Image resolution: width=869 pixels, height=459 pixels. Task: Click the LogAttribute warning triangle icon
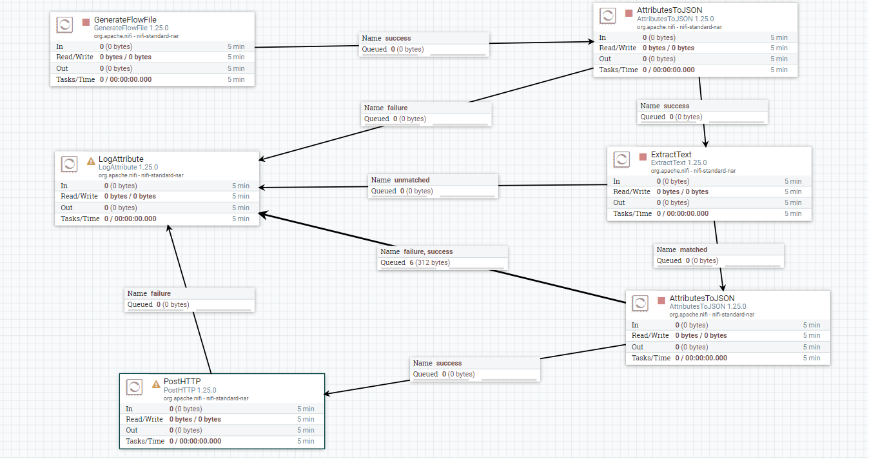tap(91, 161)
